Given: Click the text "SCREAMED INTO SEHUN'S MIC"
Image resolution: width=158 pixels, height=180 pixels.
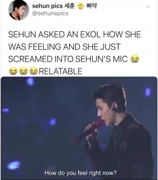Looking at the screenshot, I should pyautogui.click(x=68, y=59).
